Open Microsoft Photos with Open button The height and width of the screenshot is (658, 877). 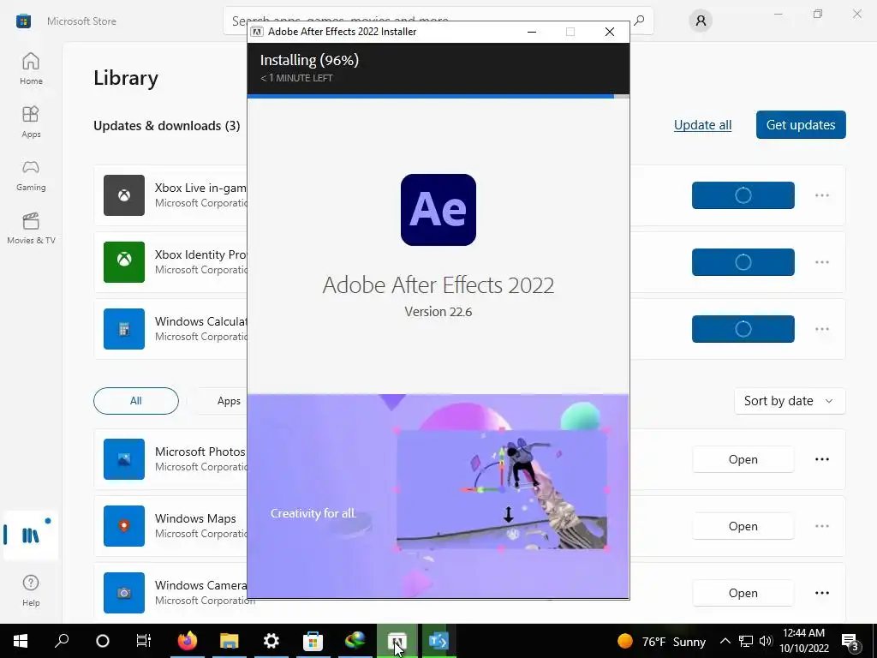click(x=743, y=459)
